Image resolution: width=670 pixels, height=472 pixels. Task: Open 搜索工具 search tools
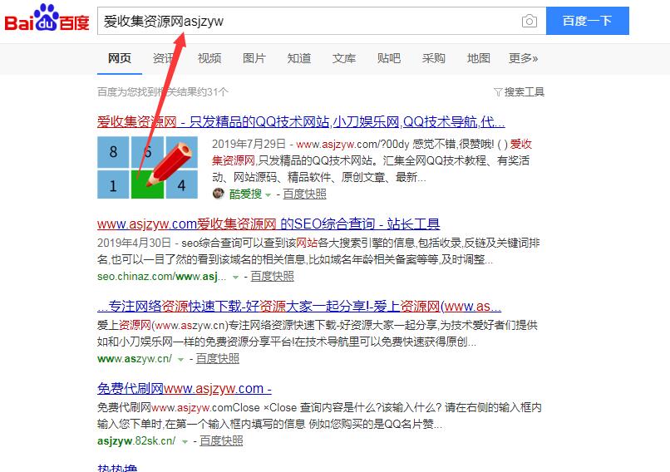click(524, 92)
